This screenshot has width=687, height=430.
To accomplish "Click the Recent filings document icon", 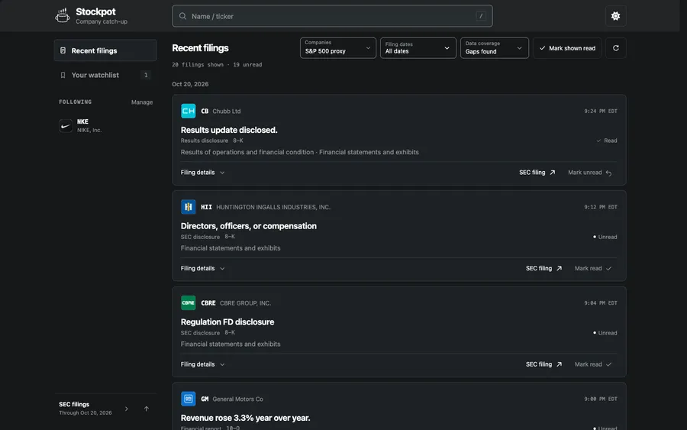I will [63, 50].
